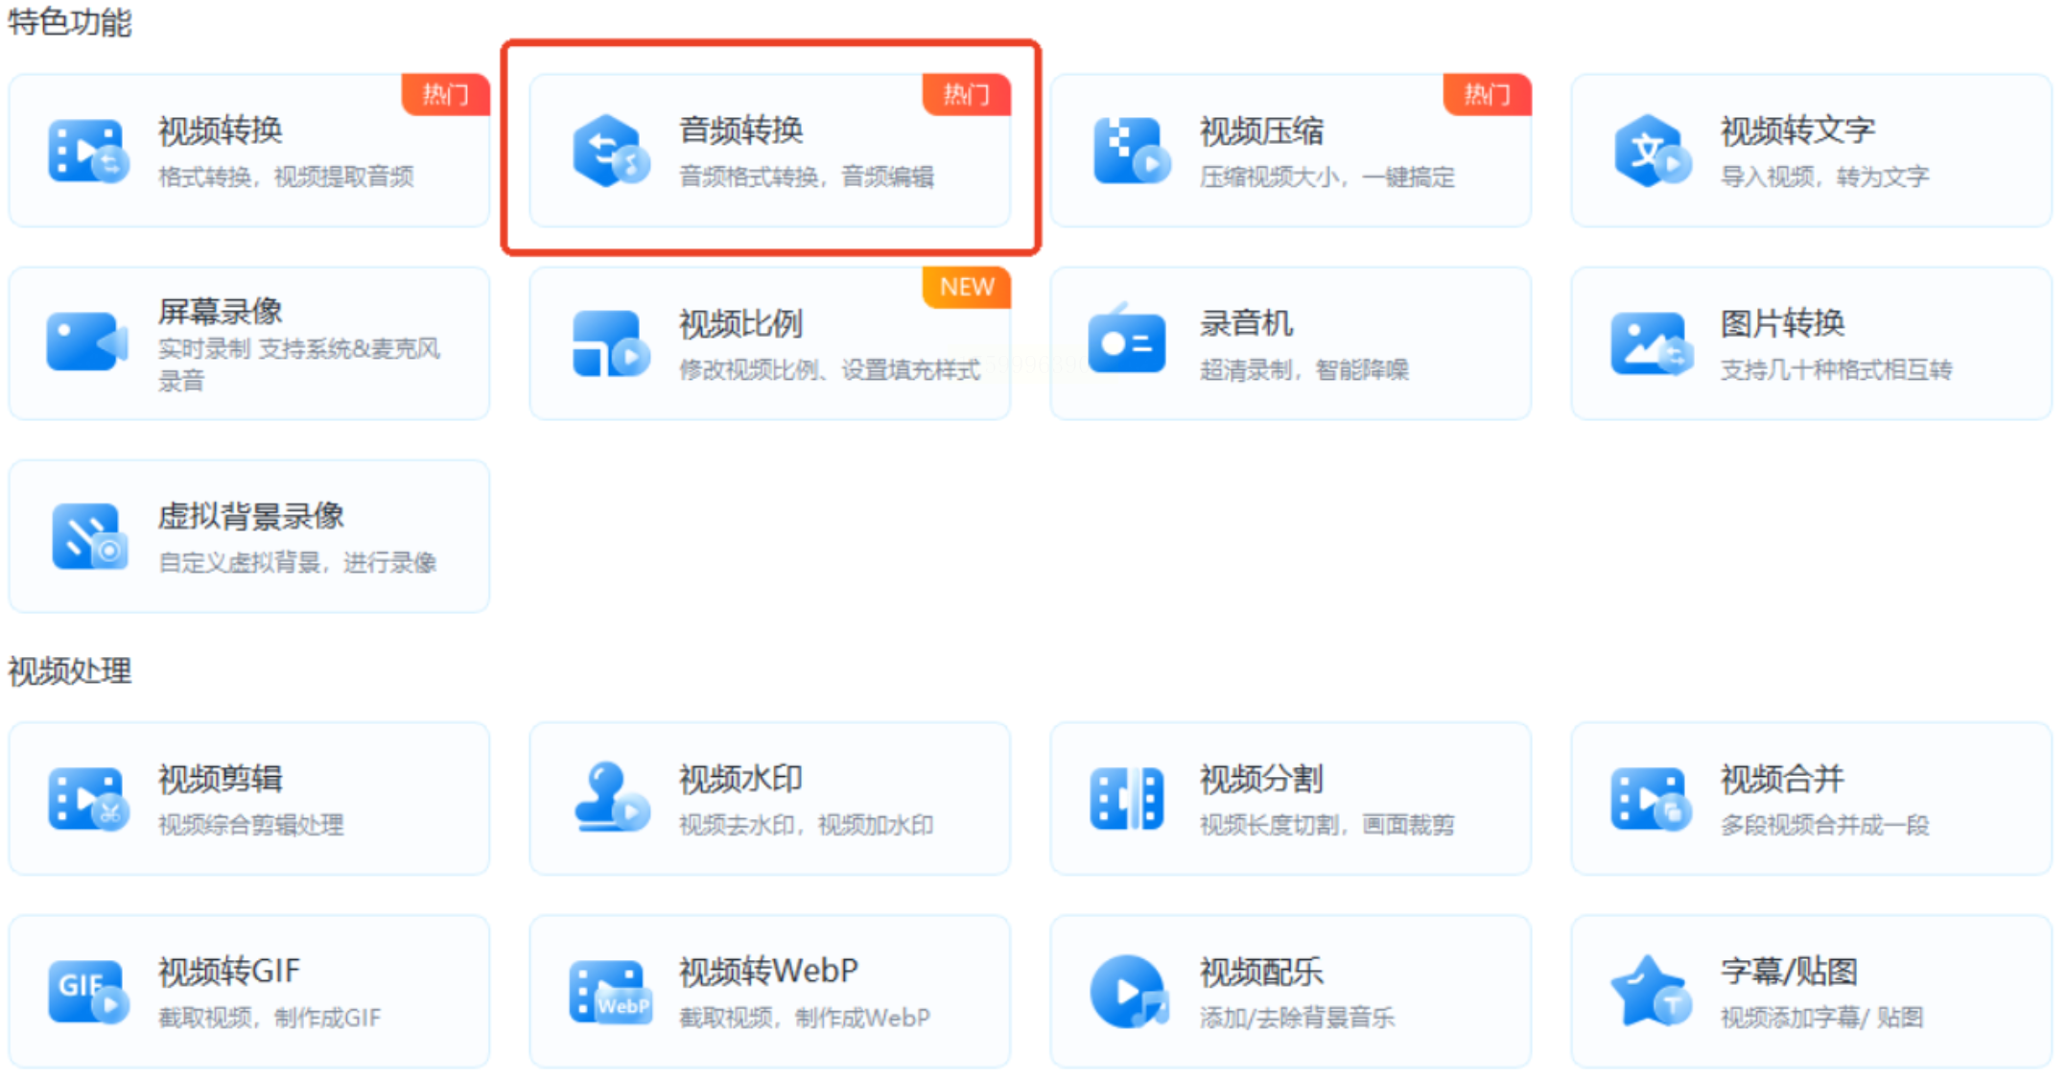Click 添加/去除背景音乐 description text
2066x1080 pixels.
pos(1297,1018)
